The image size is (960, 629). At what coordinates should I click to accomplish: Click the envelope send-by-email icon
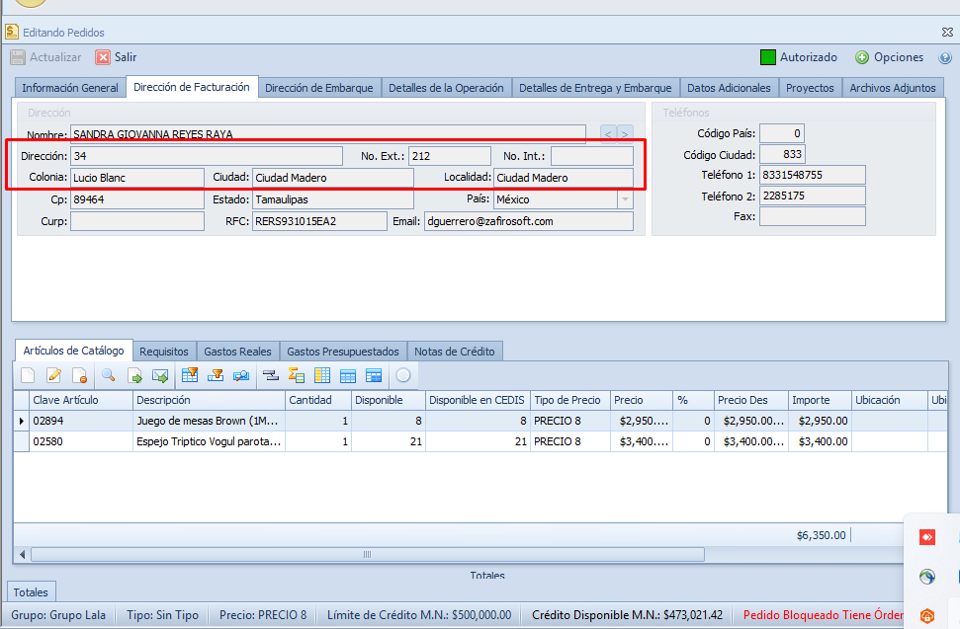[x=160, y=375]
